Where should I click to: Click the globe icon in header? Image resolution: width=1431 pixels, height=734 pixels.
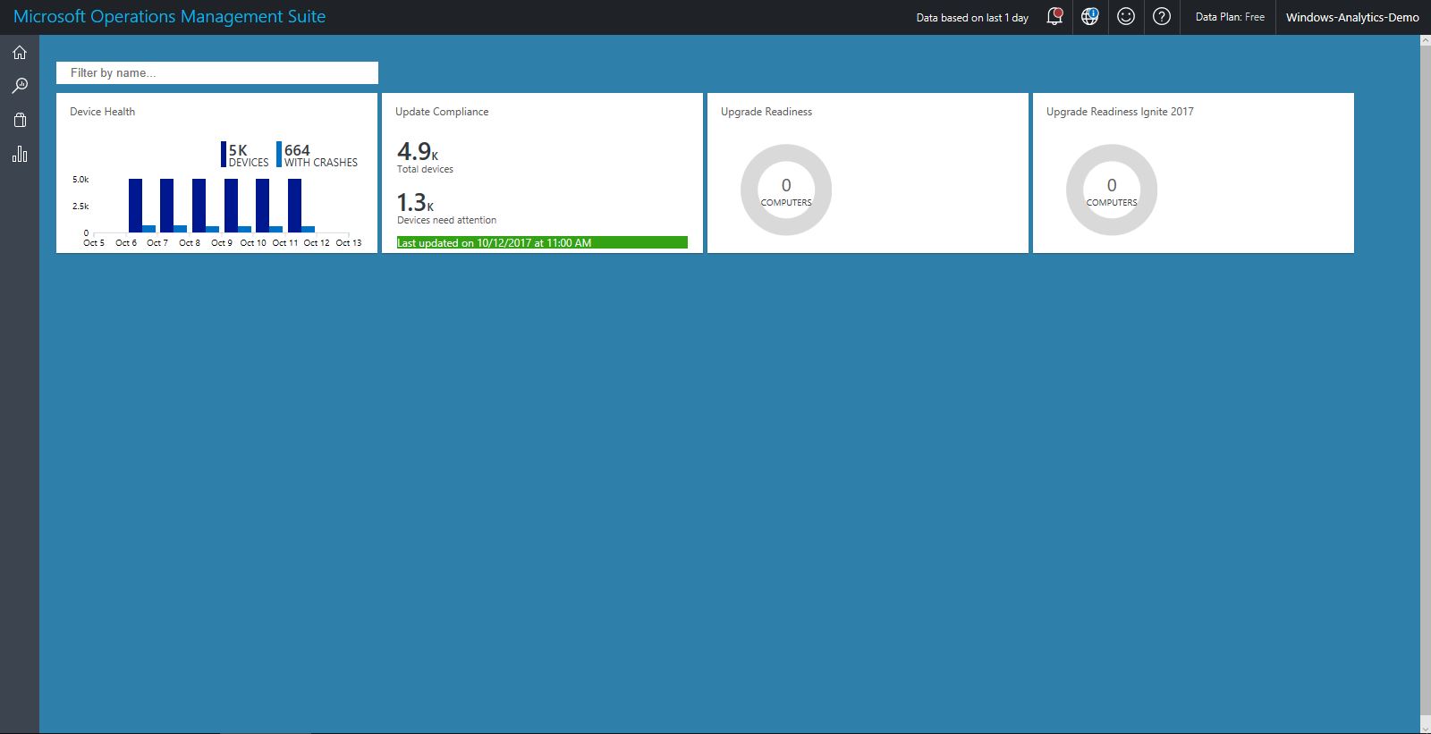(1089, 17)
